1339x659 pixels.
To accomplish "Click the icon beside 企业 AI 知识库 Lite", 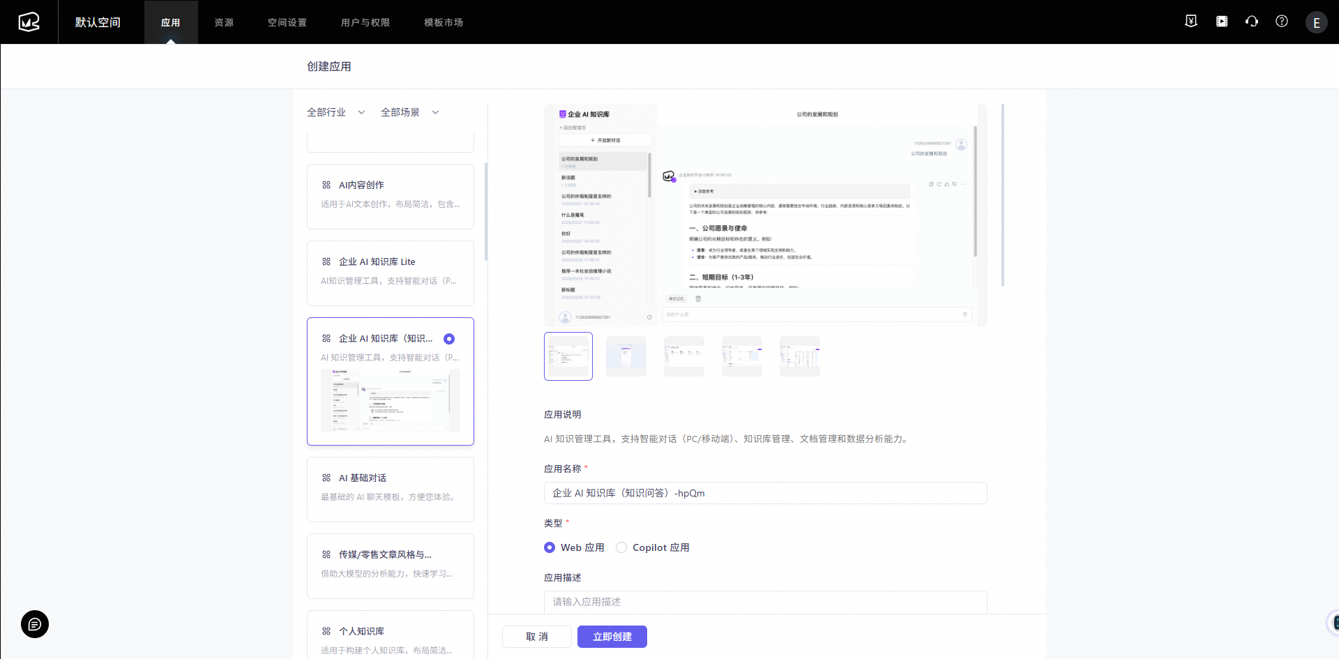I will point(326,262).
